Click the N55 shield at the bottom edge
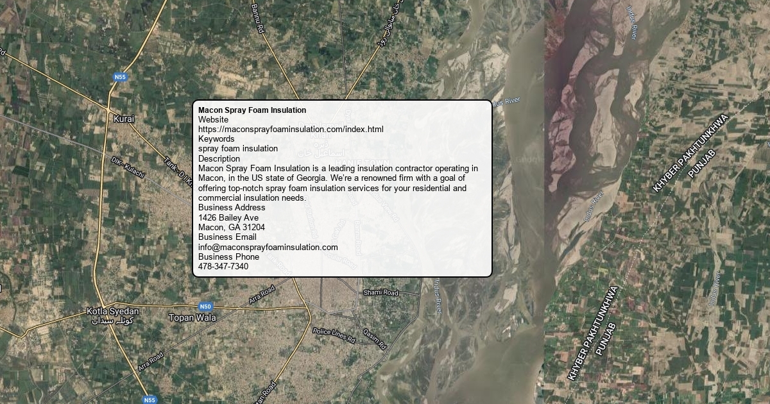This screenshot has height=404, width=770. (x=150, y=400)
